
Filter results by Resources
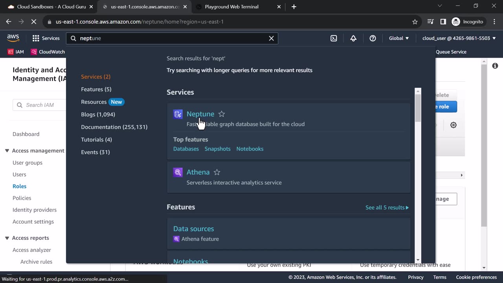pos(94,102)
